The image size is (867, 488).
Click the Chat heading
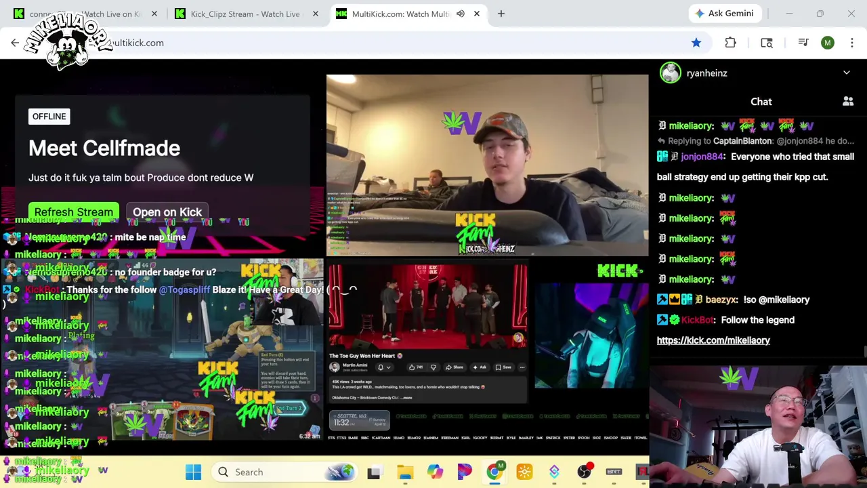[761, 102]
